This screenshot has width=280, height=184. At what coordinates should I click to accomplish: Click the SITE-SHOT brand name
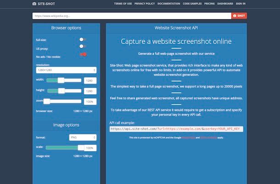[x=46, y=4]
